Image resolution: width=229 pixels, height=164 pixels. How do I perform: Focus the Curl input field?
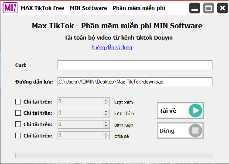[135, 65]
